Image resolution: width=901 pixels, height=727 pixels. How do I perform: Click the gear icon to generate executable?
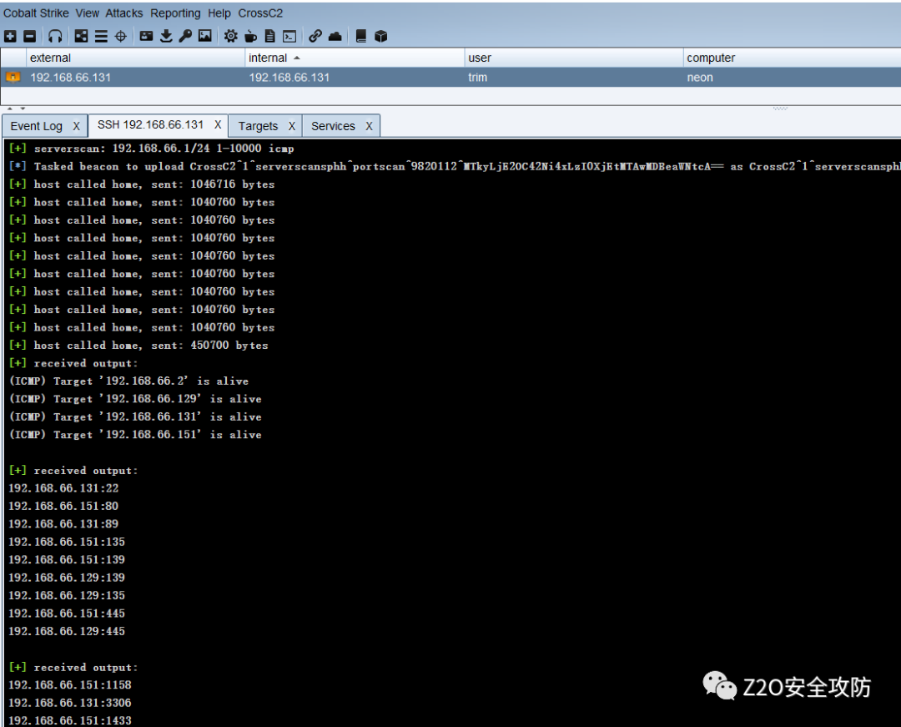point(230,36)
